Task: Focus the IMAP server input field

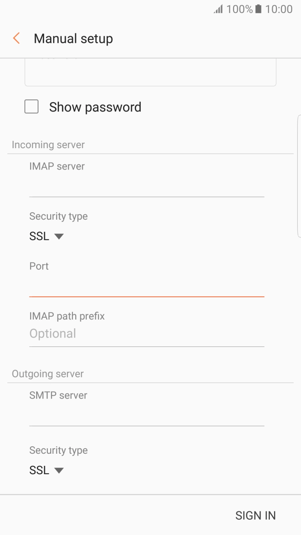Action: tap(146, 187)
